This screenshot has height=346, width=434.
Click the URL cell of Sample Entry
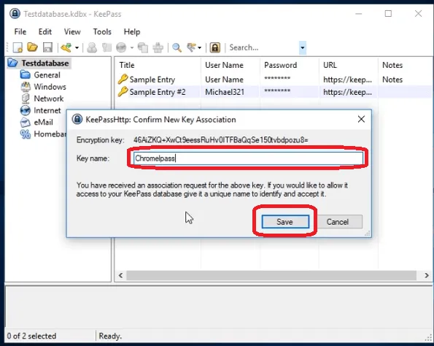[x=347, y=80]
